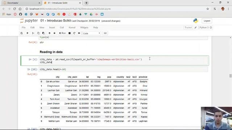Click the Uruzgan province cell
The width and height of the screenshot is (232, 130).
[143, 99]
